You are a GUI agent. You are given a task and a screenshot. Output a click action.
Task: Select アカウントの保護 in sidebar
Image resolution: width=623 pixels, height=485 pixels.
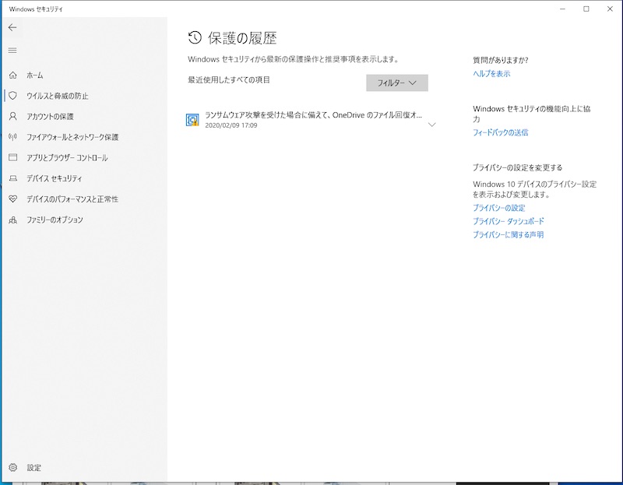coord(50,116)
